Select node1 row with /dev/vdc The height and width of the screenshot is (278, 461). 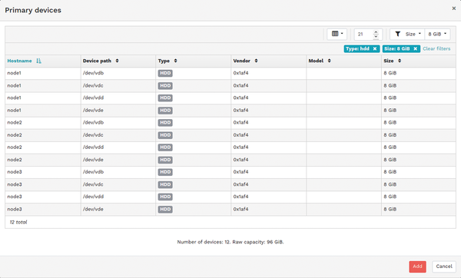(x=230, y=86)
